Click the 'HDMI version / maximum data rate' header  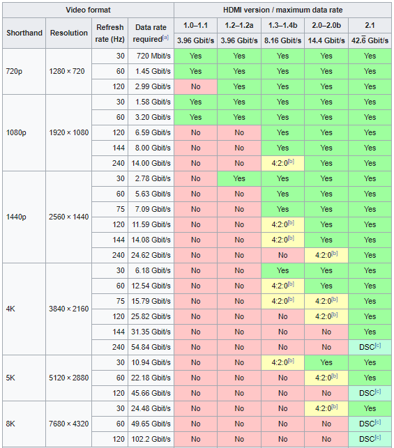pos(283,10)
